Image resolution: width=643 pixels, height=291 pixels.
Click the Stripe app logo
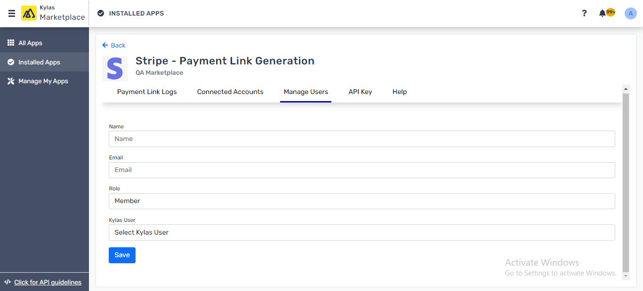point(115,69)
